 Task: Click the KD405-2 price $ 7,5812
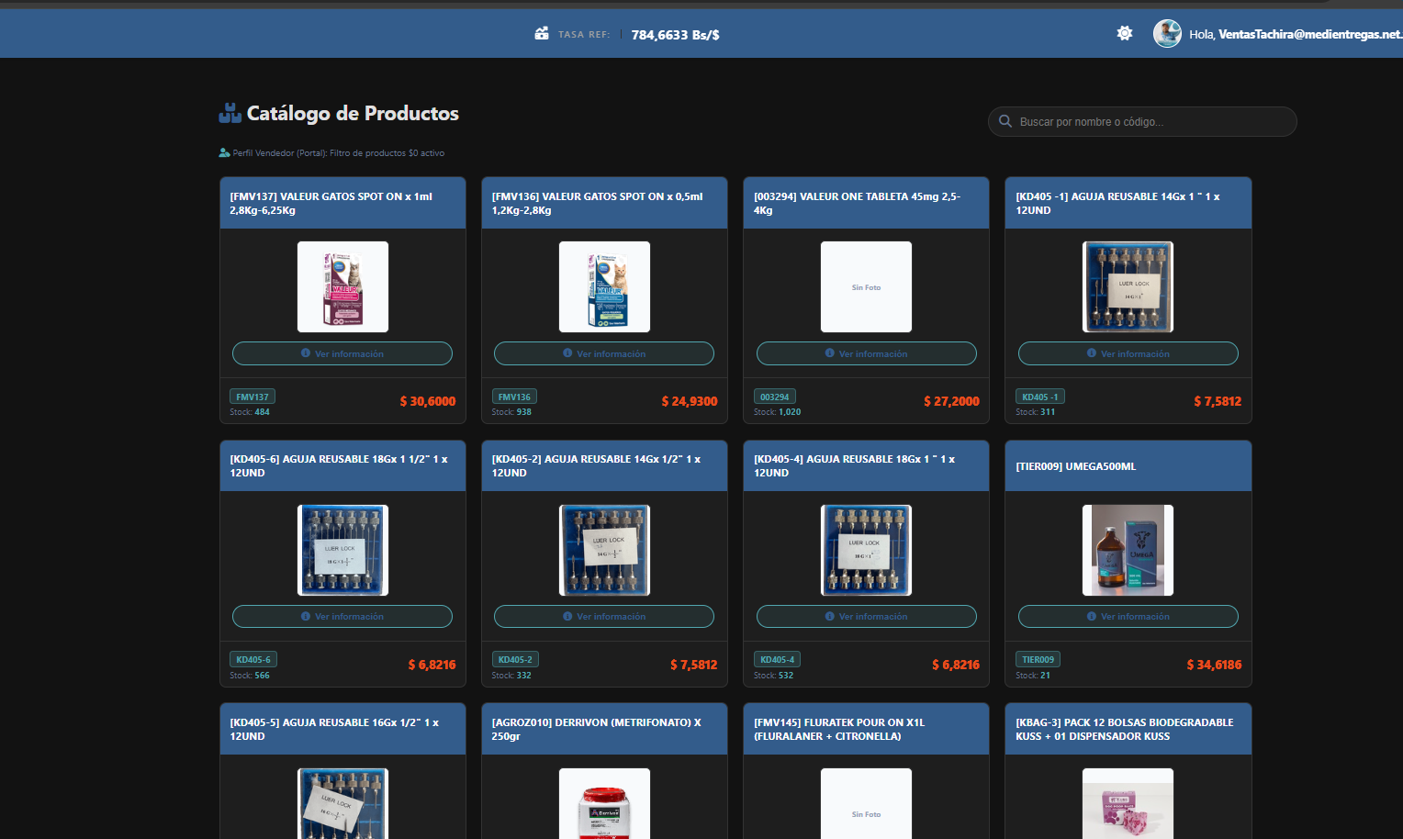694,665
